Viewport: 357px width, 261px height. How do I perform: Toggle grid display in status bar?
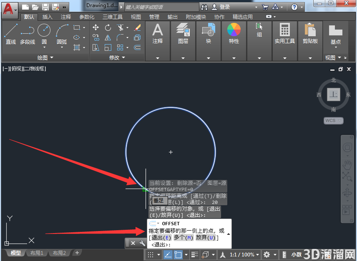point(151,255)
